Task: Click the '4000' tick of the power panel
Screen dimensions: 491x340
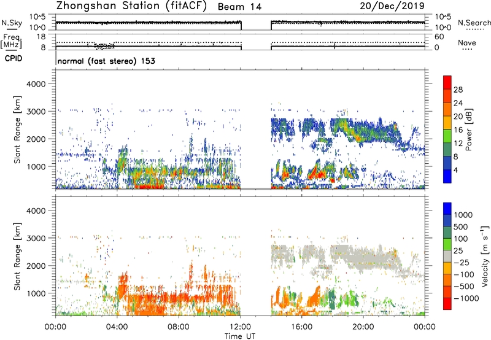Action: point(36,84)
